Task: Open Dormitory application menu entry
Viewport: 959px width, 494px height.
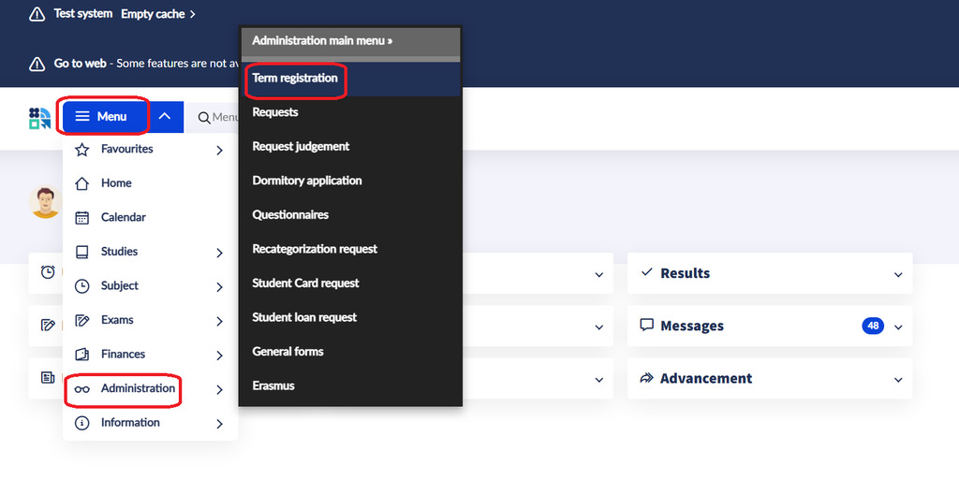Action: coord(306,181)
